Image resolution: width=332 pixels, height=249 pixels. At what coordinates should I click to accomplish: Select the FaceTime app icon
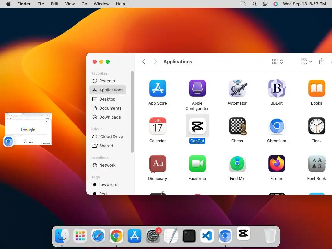197,163
